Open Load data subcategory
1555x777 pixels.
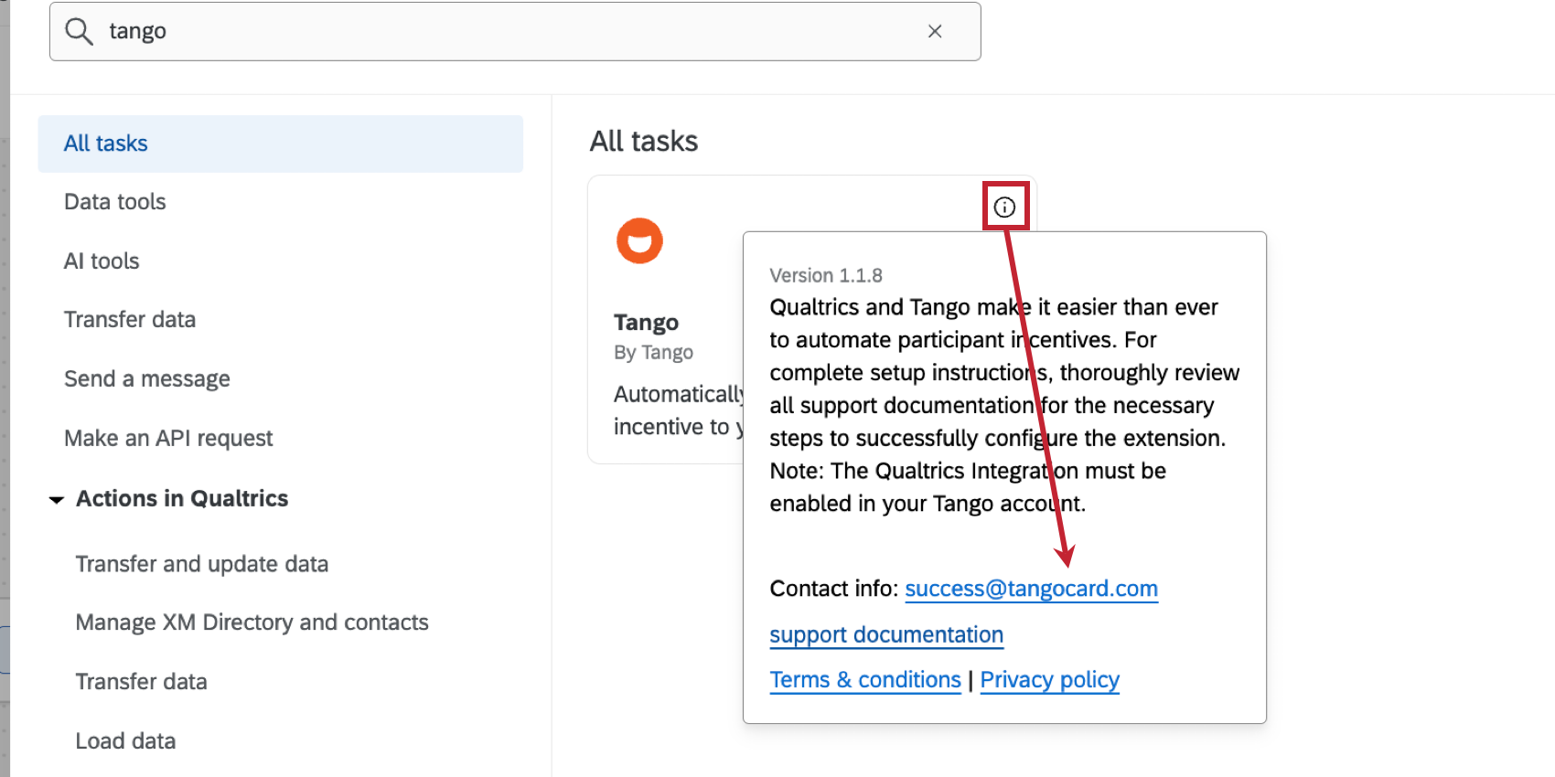pyautogui.click(x=126, y=741)
